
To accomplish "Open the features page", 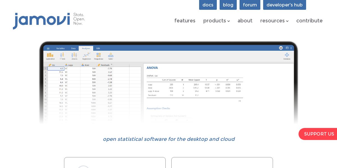I will (185, 21).
